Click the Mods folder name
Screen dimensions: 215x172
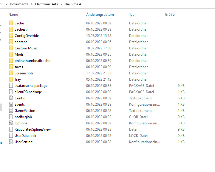click(19, 54)
